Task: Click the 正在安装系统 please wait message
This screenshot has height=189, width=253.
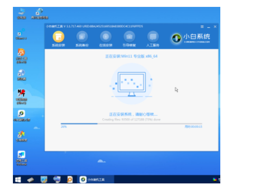Action: tap(133, 115)
